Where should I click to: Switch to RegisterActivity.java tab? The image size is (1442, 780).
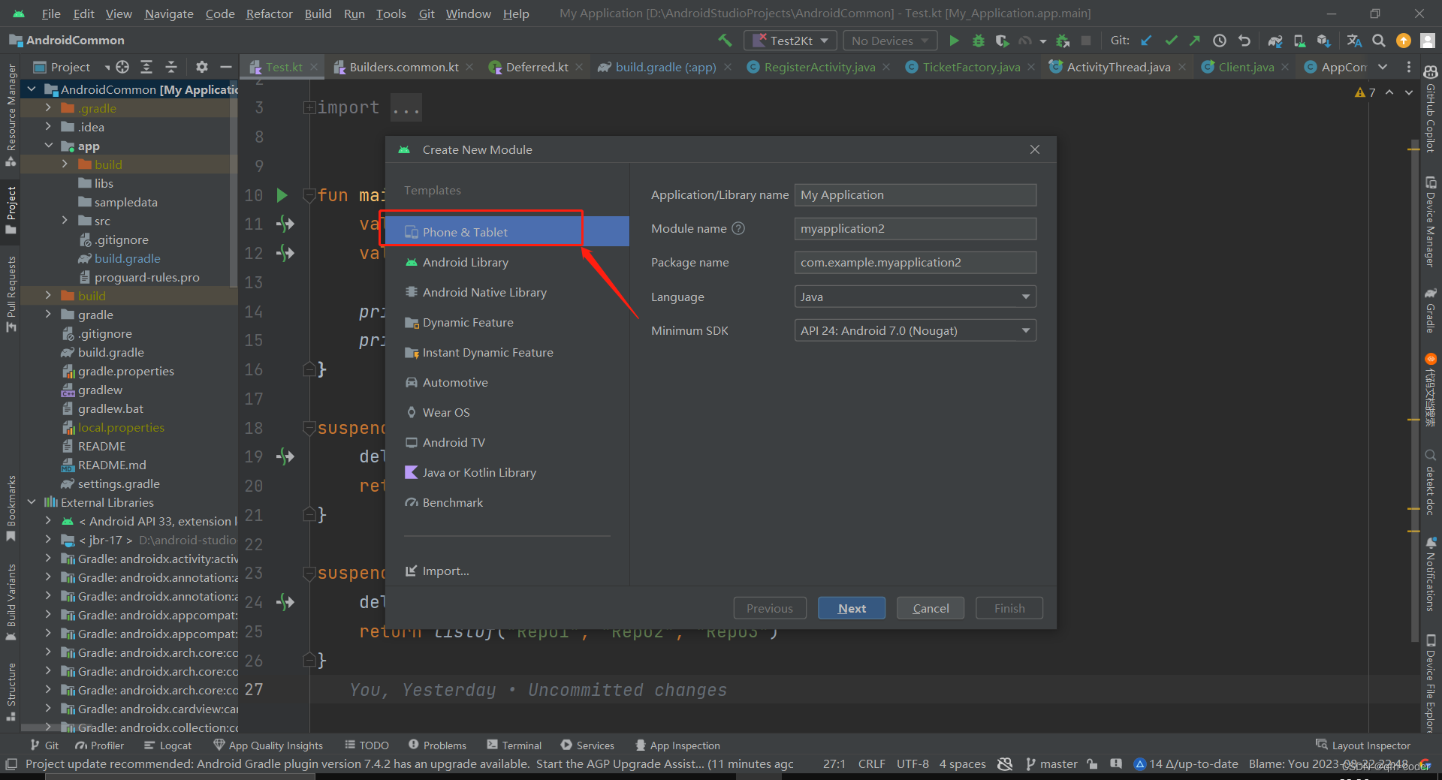pos(819,67)
